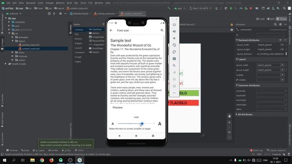
Task: Open Attributes panel gear settings
Action: 280,24
